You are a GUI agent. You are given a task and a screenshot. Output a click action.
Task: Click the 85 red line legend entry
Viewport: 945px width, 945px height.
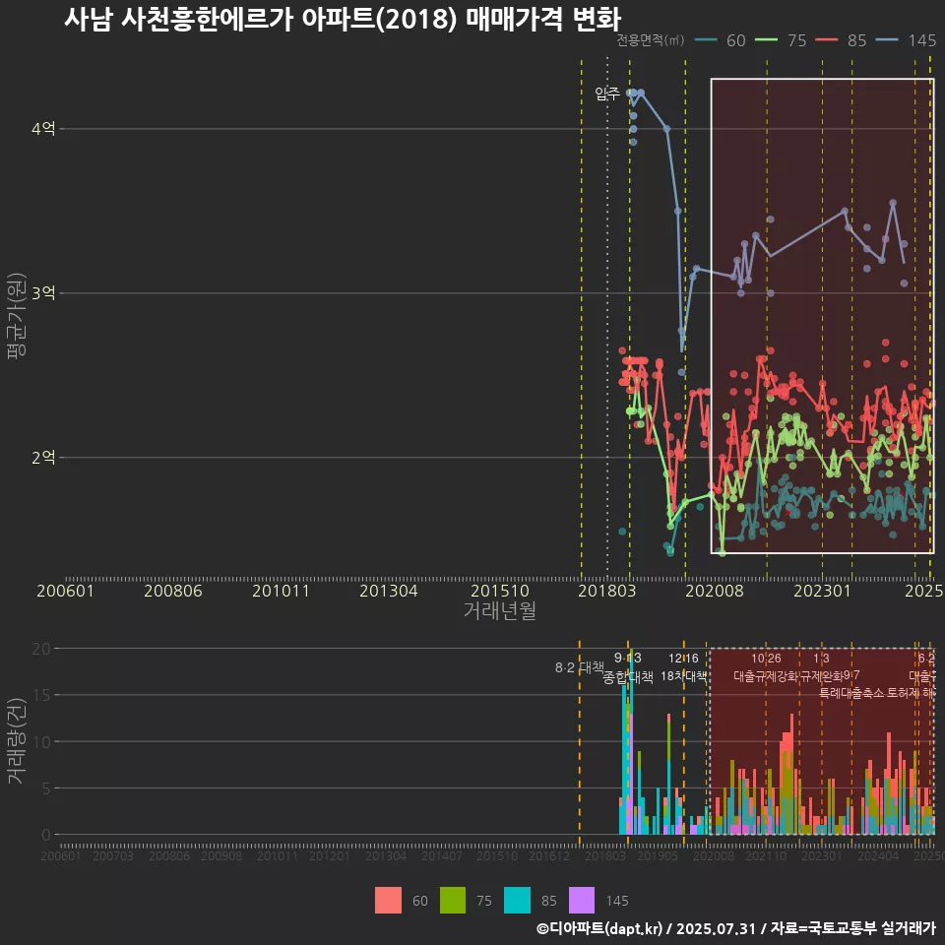click(x=841, y=40)
